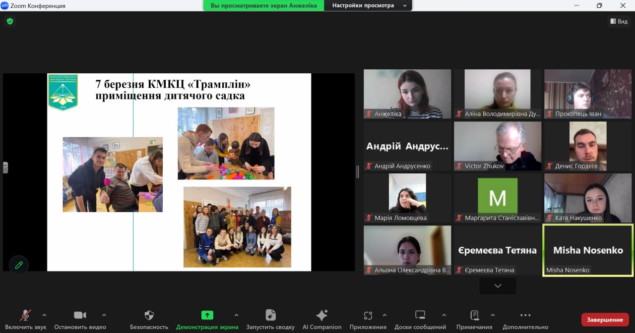The image size is (635, 333).
Task: Open the Безопасность security options
Action: [x=149, y=320]
